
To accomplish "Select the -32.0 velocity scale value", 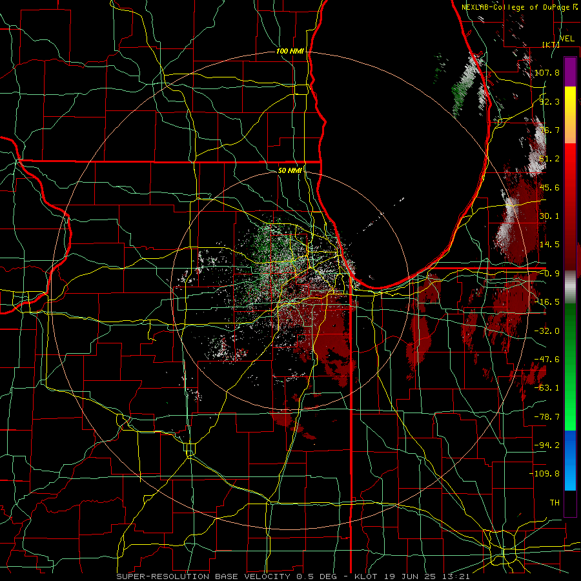I will pos(547,331).
